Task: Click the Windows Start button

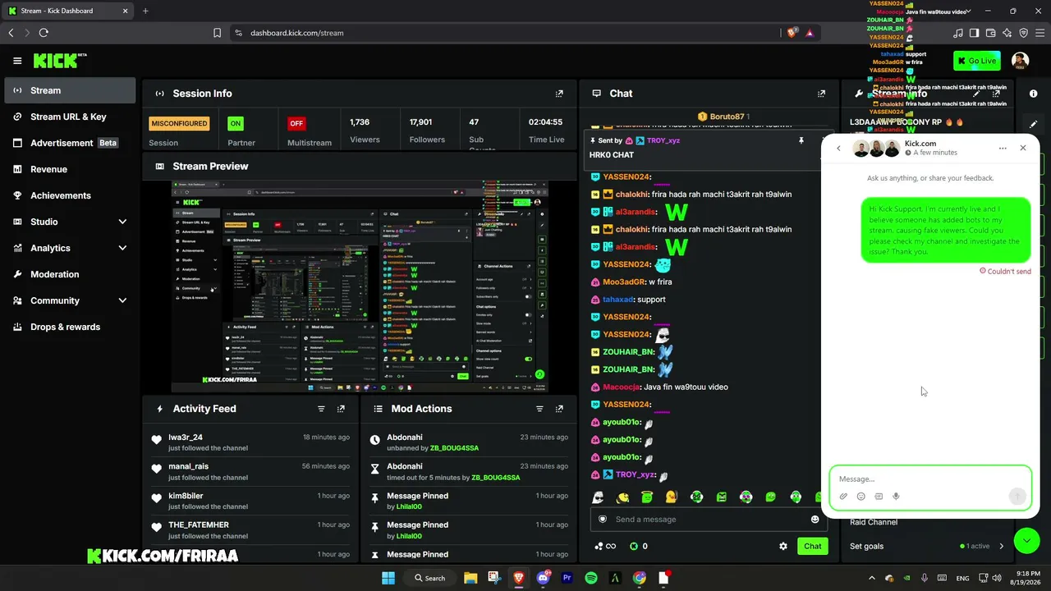Action: tap(388, 578)
